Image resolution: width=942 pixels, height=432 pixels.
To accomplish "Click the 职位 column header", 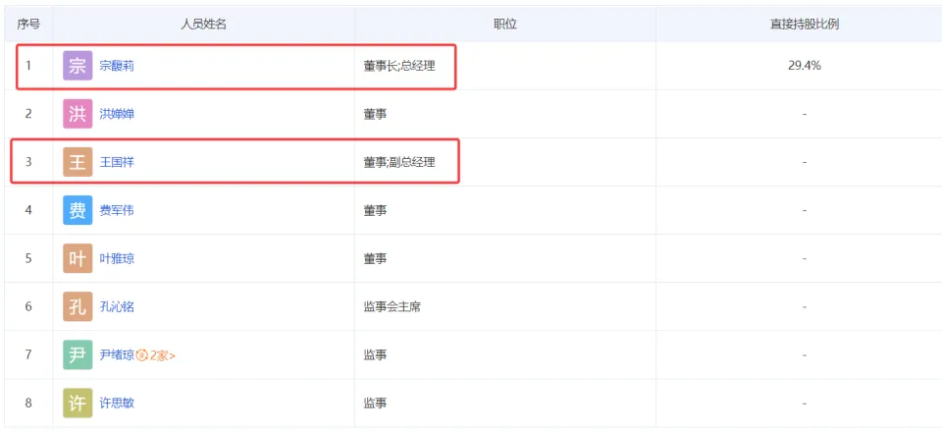I will coord(505,23).
